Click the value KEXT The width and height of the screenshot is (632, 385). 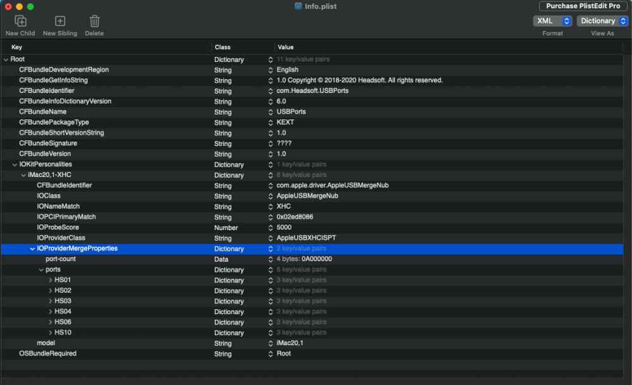[285, 122]
